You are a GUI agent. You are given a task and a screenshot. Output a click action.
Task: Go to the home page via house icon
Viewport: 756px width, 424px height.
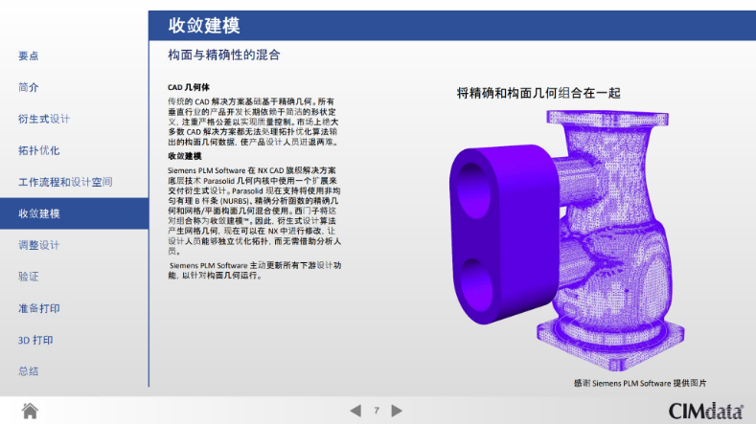(30, 411)
